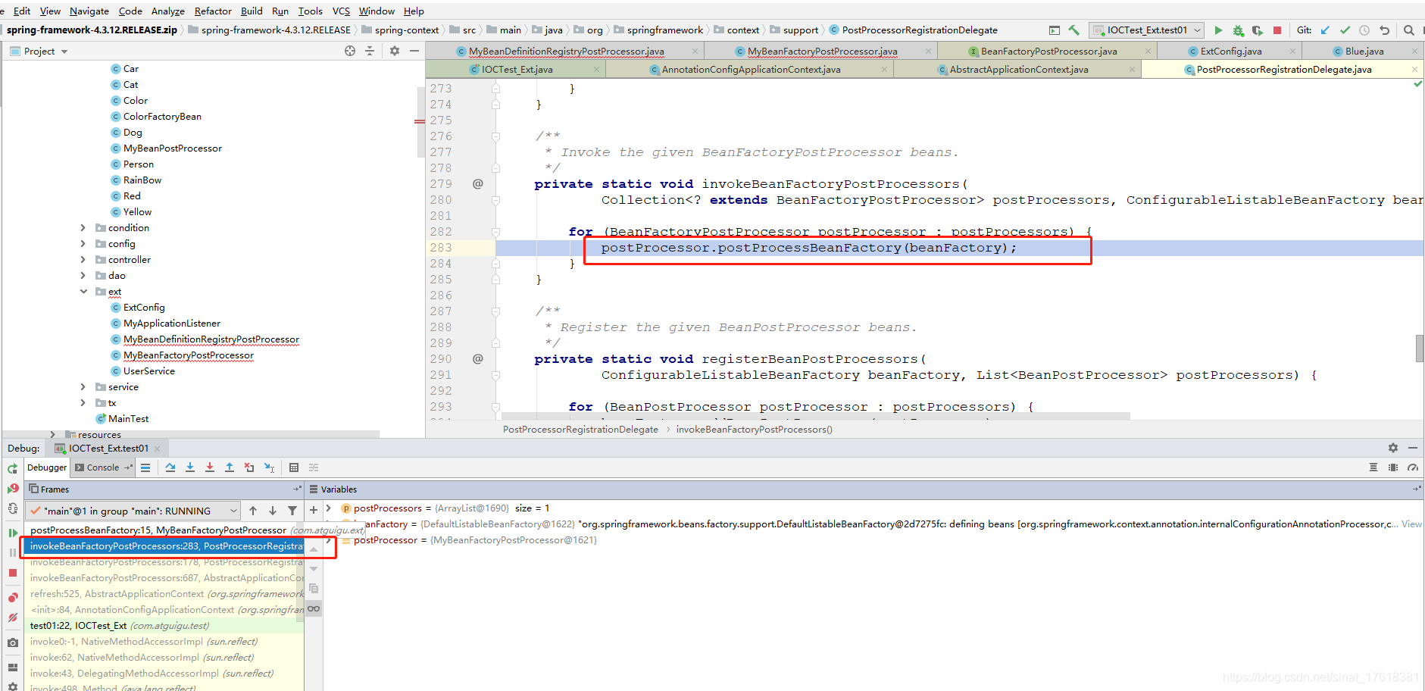Click the green Run icon in top toolbar
The width and height of the screenshot is (1425, 691).
click(1218, 30)
